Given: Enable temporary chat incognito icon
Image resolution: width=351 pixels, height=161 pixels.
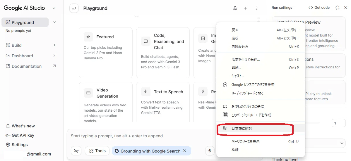Looking at the screenshot, I should [x=235, y=8].
